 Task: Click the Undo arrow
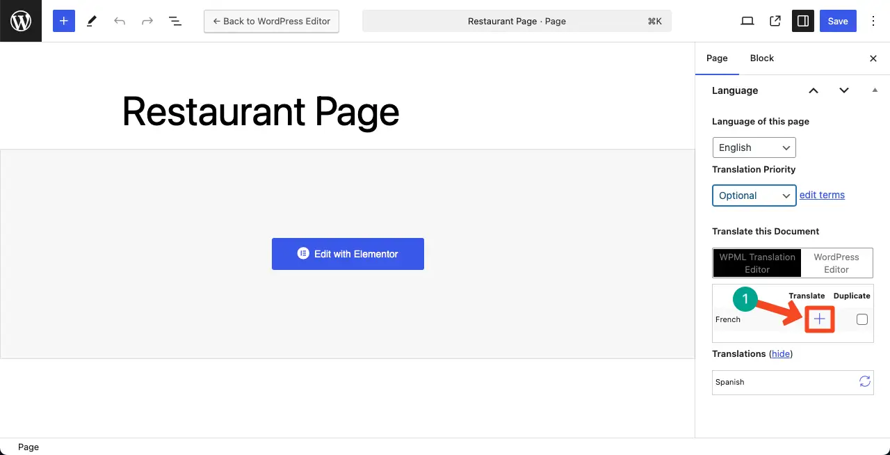(x=120, y=21)
